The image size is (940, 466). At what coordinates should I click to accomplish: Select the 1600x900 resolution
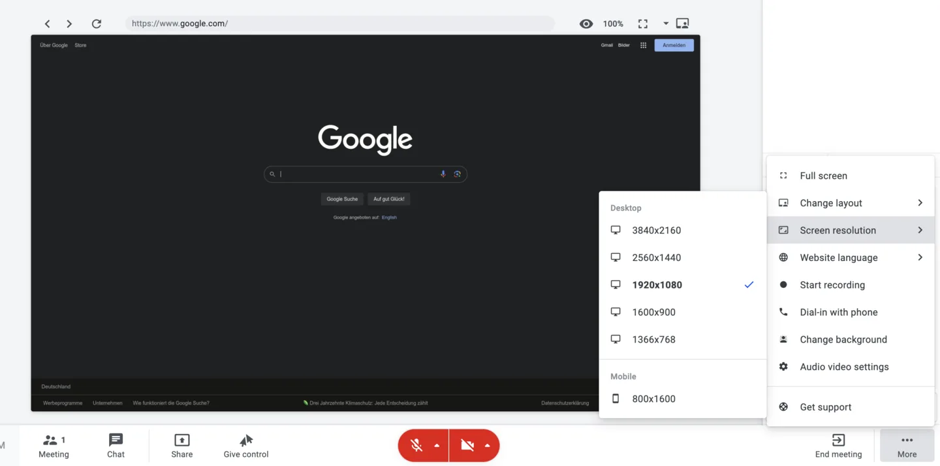coord(682,313)
